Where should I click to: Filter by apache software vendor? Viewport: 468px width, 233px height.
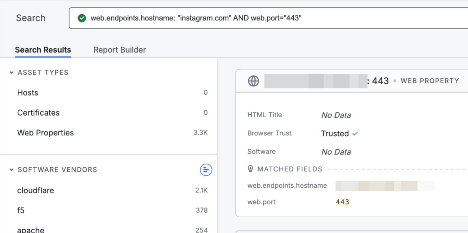pos(31,230)
